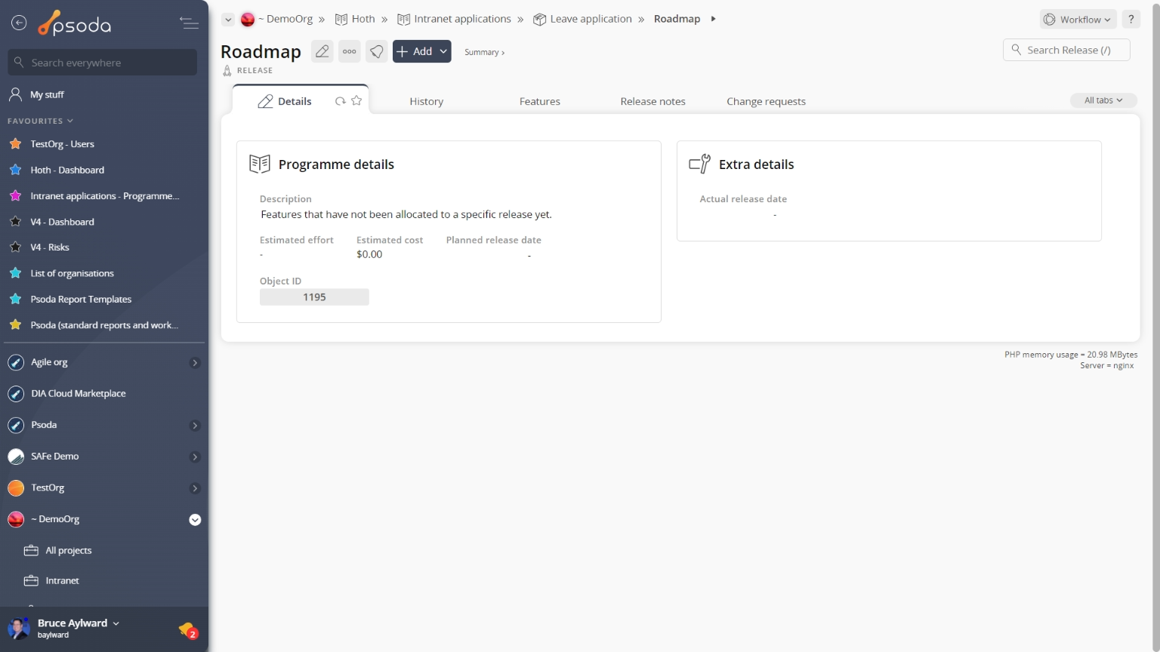Screen dimensions: 1160x652
Task: Click the star icon next to Hoth - Dashboard
Action: [15, 170]
